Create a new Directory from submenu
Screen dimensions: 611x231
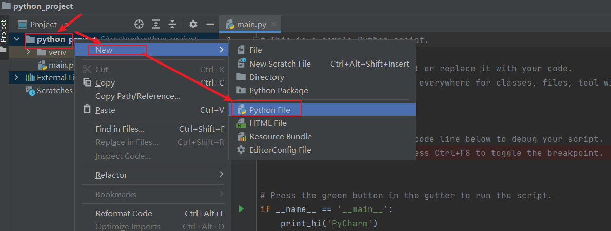(322, 77)
